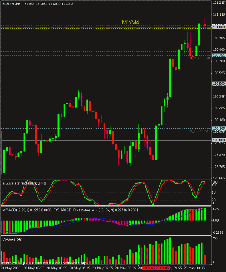Click the red 2009.05.20 09:45 time marker

[155, 268]
